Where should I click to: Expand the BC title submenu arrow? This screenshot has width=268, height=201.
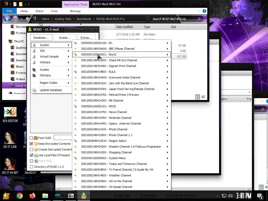coord(167,43)
